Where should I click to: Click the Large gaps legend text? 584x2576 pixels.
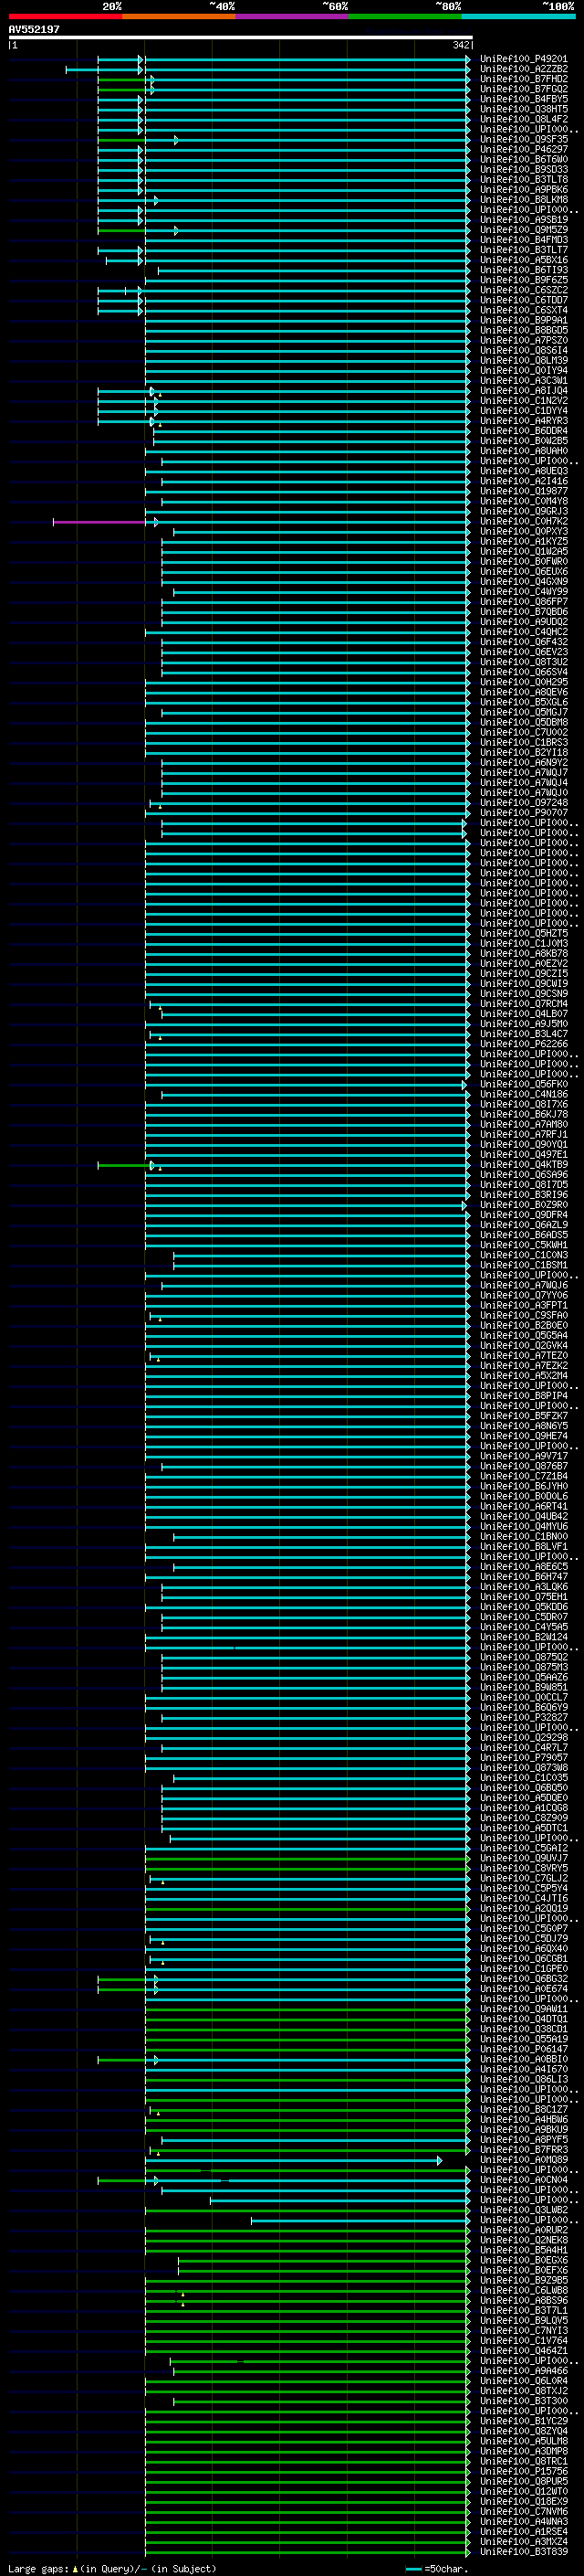pyautogui.click(x=113, y=2569)
